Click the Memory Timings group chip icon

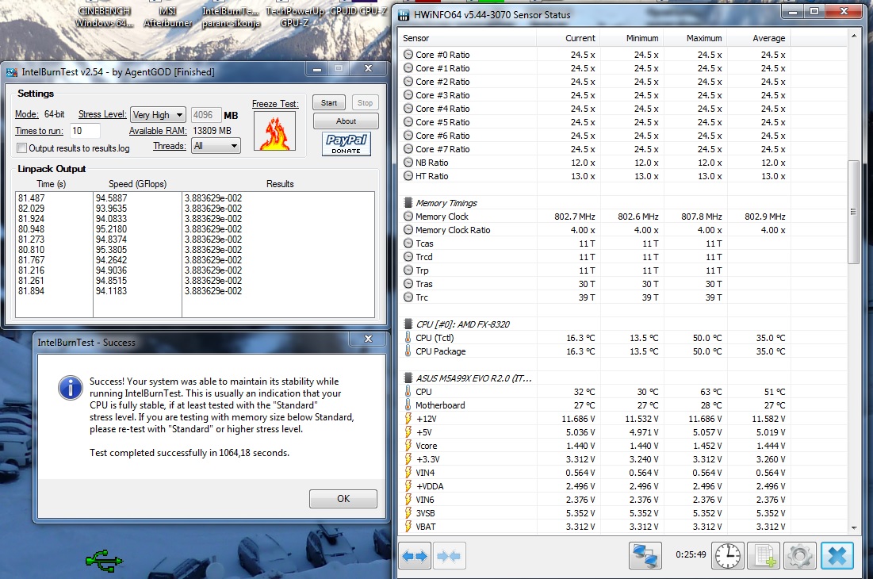[x=408, y=203]
